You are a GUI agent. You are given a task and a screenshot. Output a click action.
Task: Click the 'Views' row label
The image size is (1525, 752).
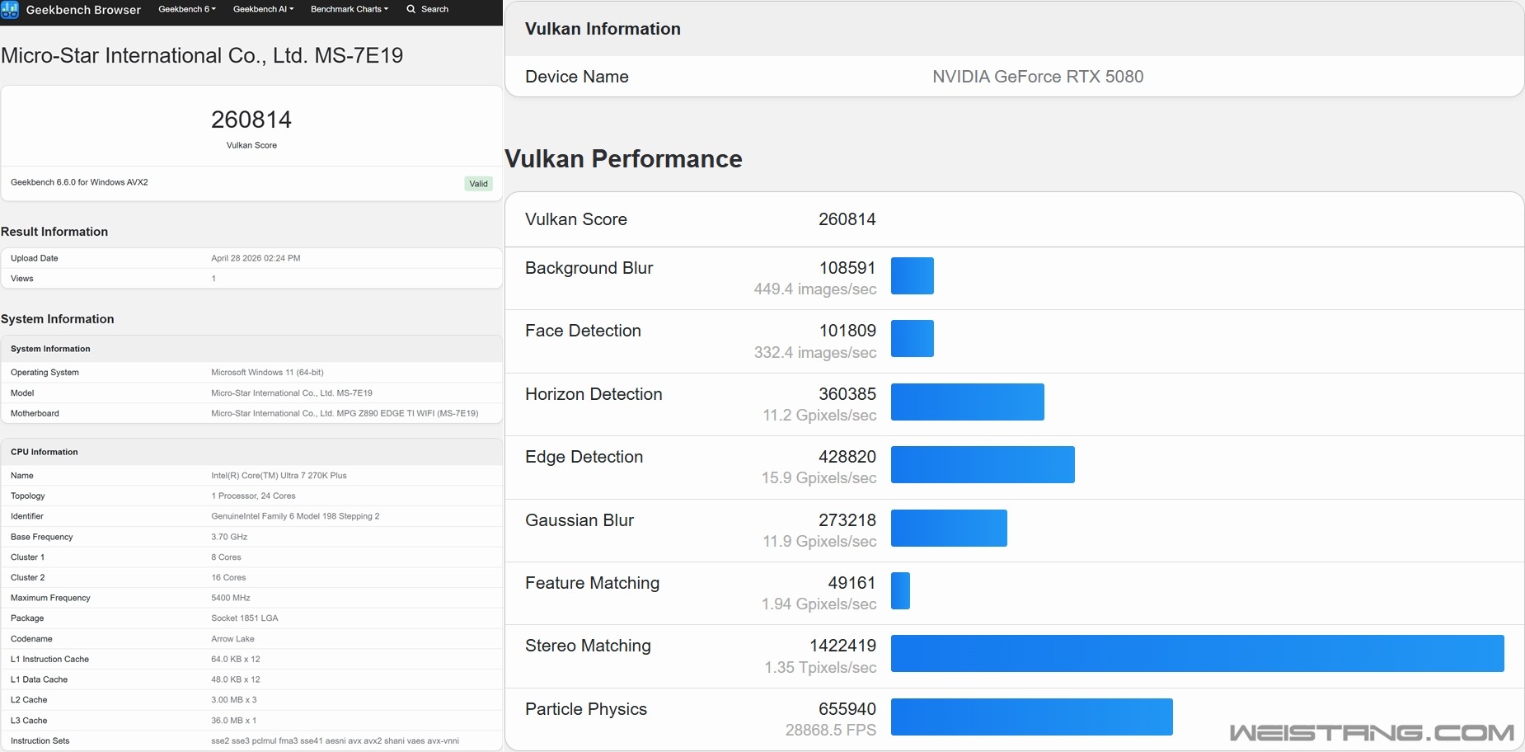pyautogui.click(x=22, y=279)
